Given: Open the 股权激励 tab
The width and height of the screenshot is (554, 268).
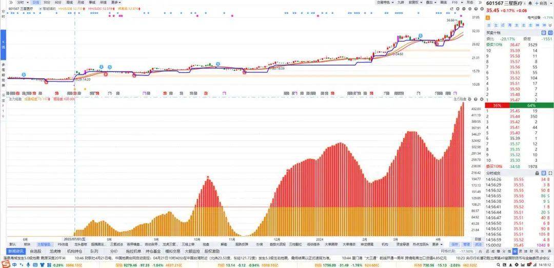Looking at the screenshot, I should pyautogui.click(x=212, y=251).
